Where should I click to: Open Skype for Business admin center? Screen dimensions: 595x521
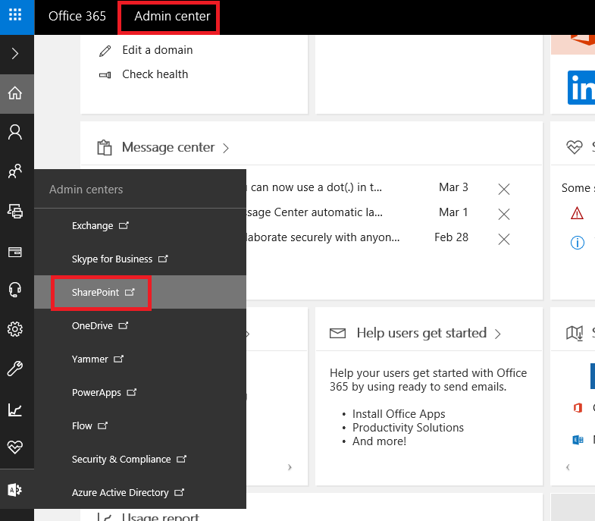pyautogui.click(x=120, y=259)
